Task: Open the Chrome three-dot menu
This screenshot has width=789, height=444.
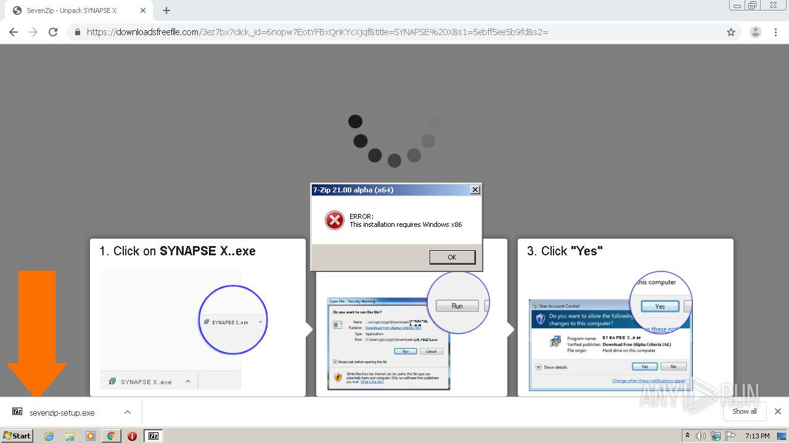Action: pos(774,32)
